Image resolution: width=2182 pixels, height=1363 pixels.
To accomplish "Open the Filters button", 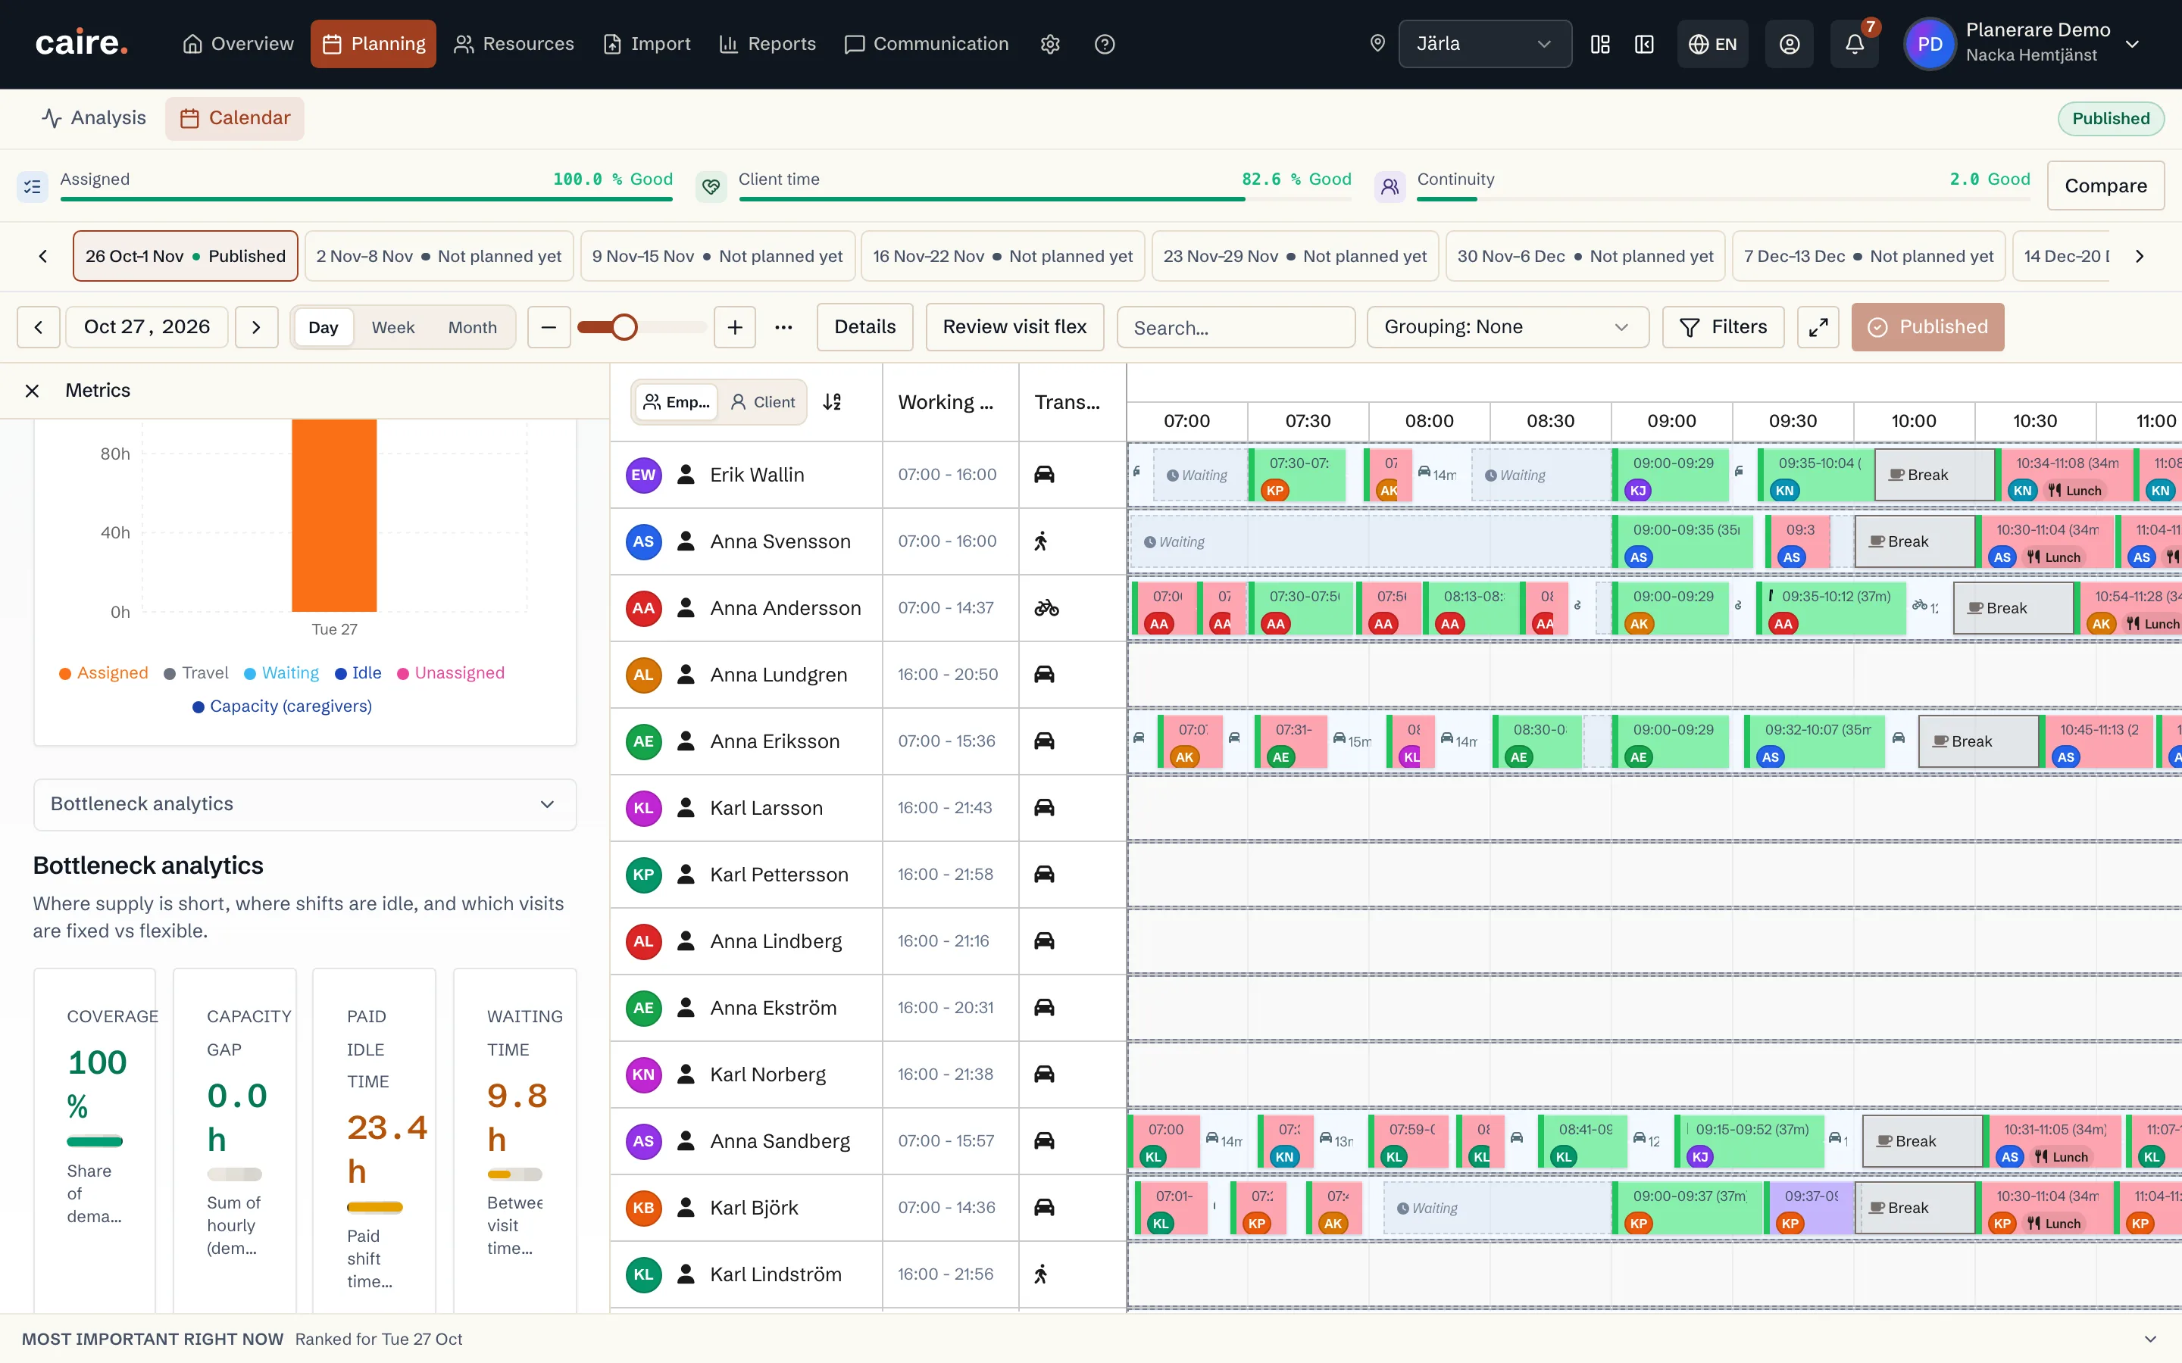I will coord(1723,327).
